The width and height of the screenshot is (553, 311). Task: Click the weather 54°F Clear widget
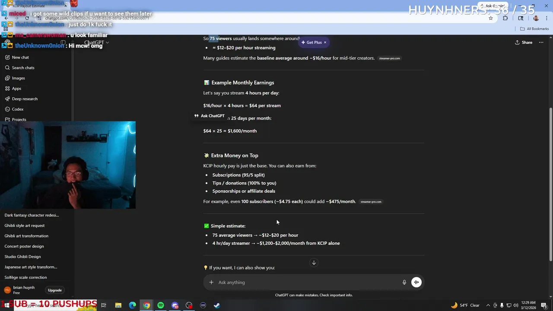tap(465, 305)
